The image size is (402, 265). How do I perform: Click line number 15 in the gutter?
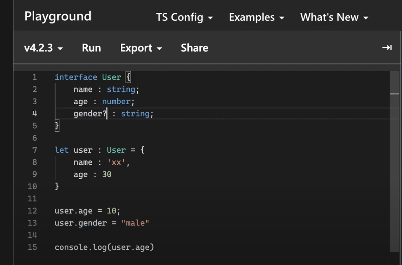click(32, 247)
